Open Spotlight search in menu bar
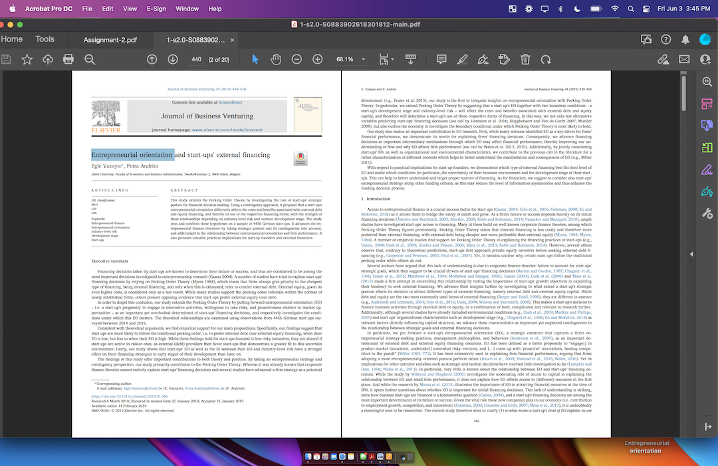Viewport: 718px width, 466px height. point(630,9)
